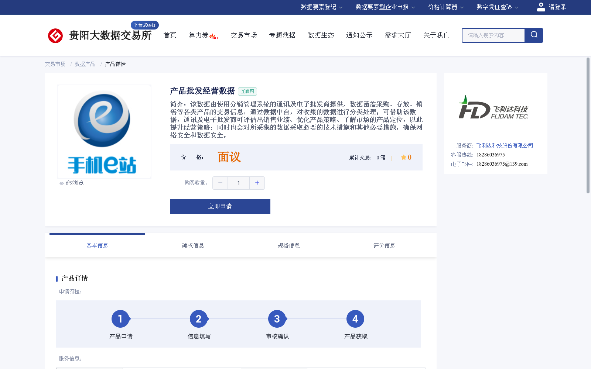Open the 算力券 nav item
This screenshot has height=369, width=591.
coord(199,35)
